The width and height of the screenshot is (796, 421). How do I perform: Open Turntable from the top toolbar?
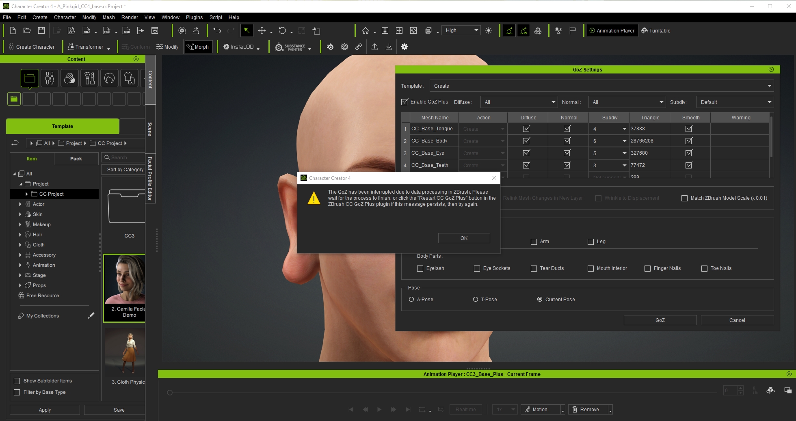(655, 30)
